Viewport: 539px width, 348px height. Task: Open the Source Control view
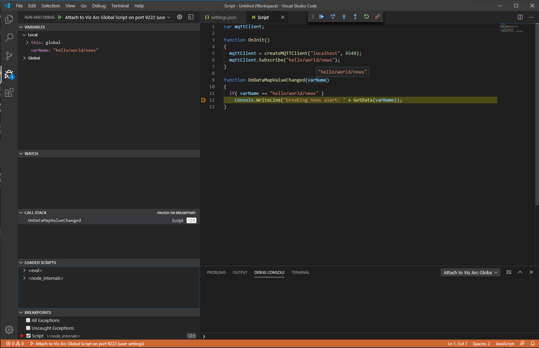pos(9,56)
